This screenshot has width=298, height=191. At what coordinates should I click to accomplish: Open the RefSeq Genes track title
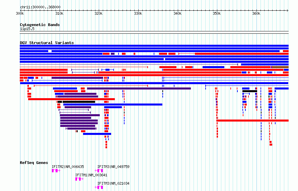[34, 163]
